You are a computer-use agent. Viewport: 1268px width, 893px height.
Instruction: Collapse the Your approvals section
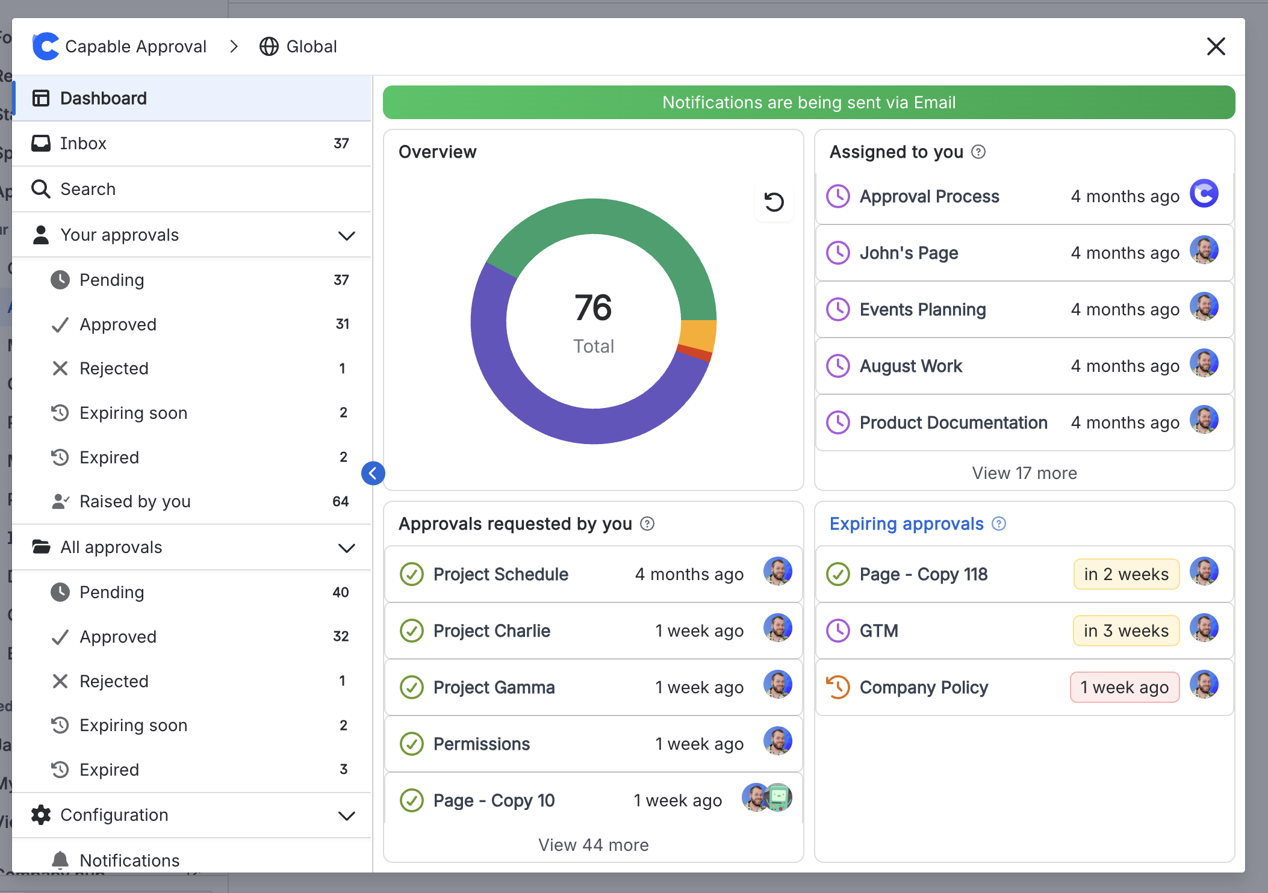[x=346, y=235]
